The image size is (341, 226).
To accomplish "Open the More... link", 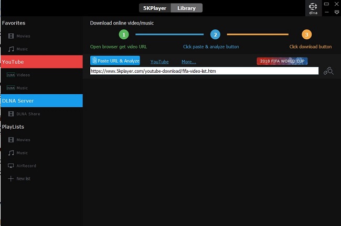I will click(189, 62).
